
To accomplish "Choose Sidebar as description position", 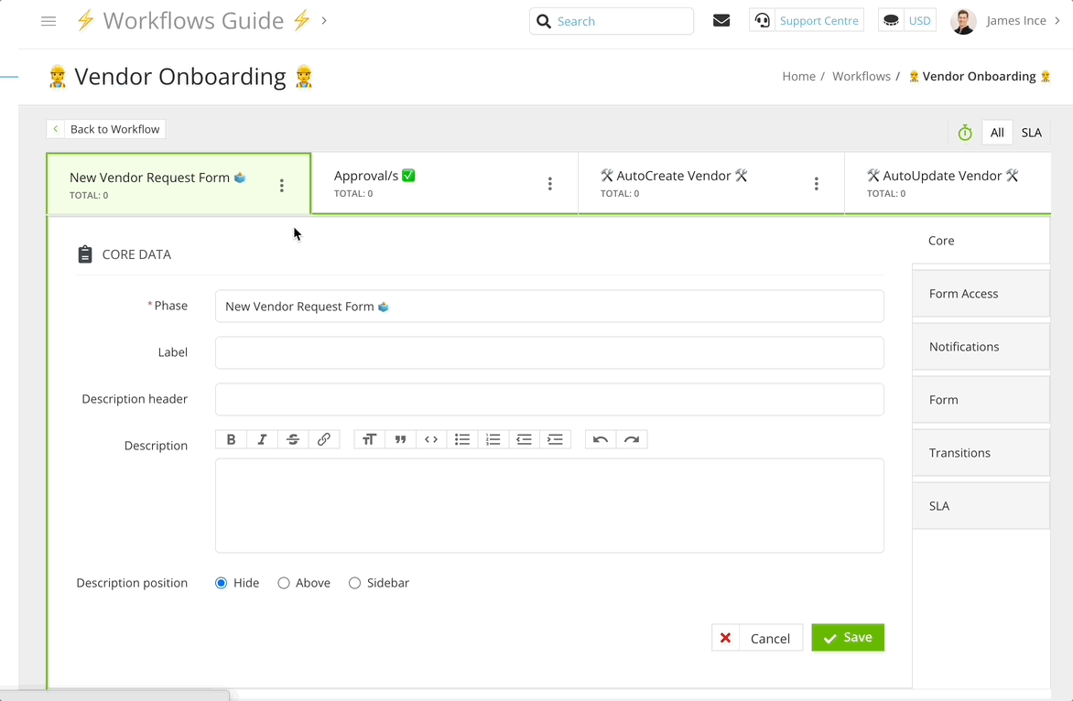I will [x=355, y=583].
